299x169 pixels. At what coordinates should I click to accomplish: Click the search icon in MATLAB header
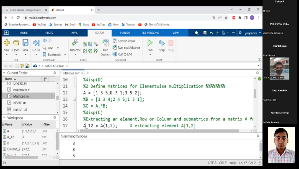tap(197, 33)
